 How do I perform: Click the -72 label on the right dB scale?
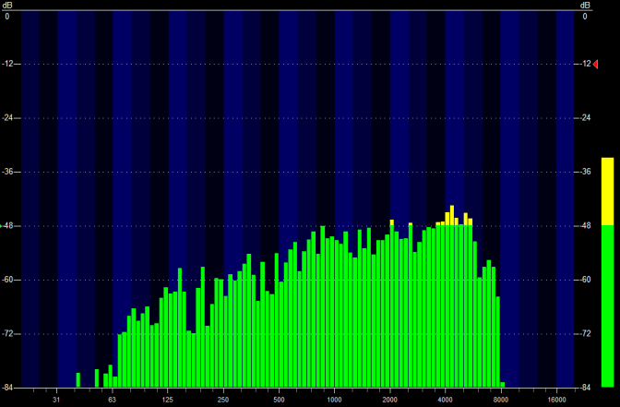pyautogui.click(x=585, y=334)
